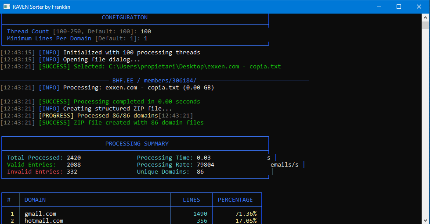This screenshot has width=430, height=224.
Task: Click Total Processed value 2420
Action: (74, 158)
